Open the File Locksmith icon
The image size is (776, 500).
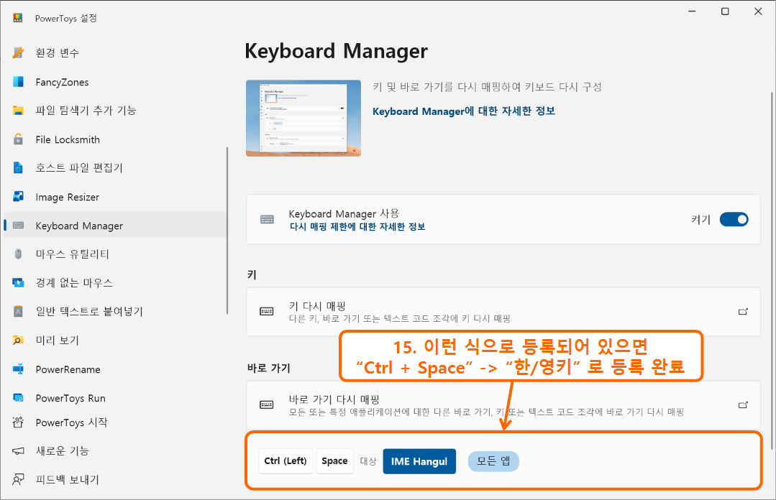tap(17, 139)
